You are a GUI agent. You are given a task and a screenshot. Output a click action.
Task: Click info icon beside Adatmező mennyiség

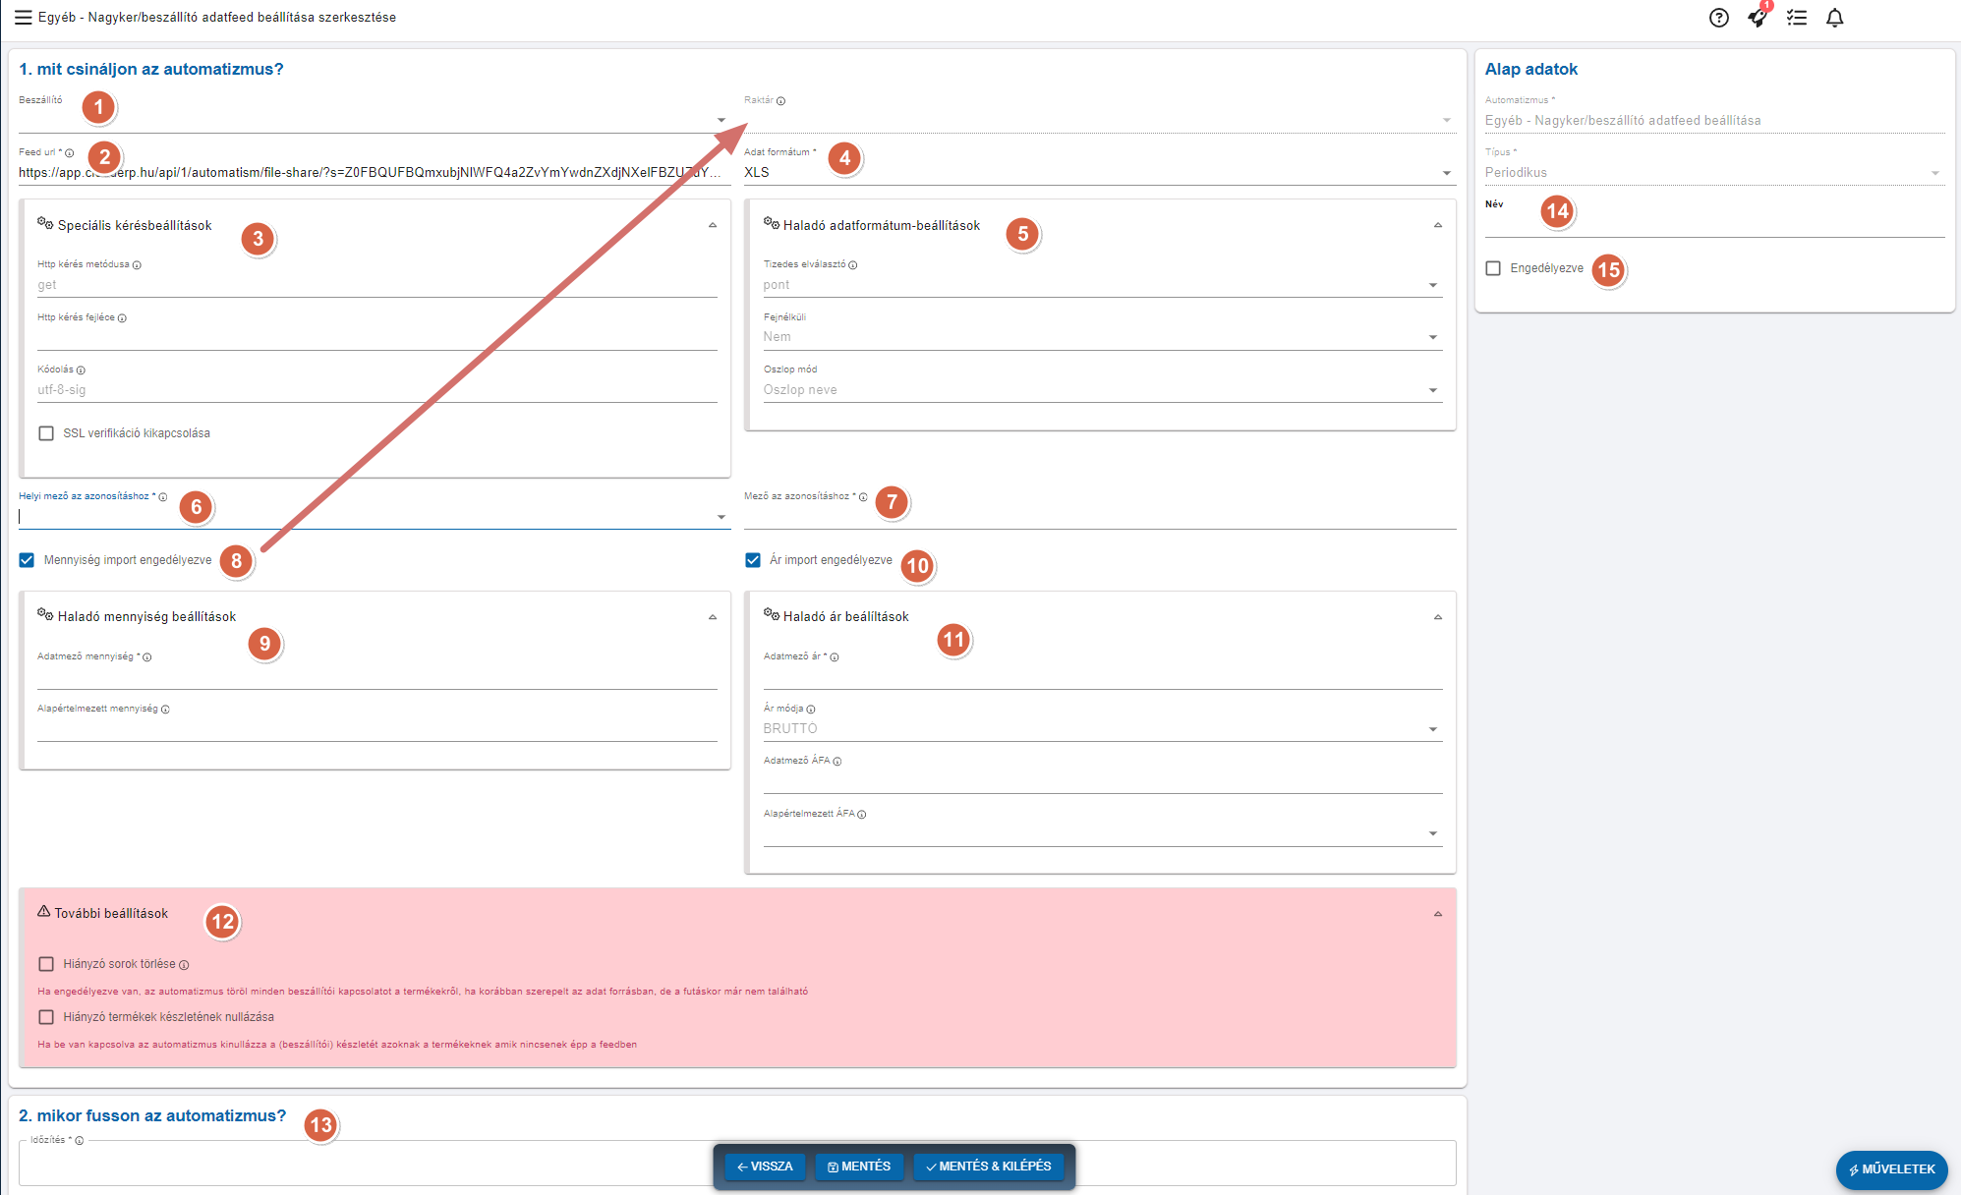pyautogui.click(x=147, y=657)
